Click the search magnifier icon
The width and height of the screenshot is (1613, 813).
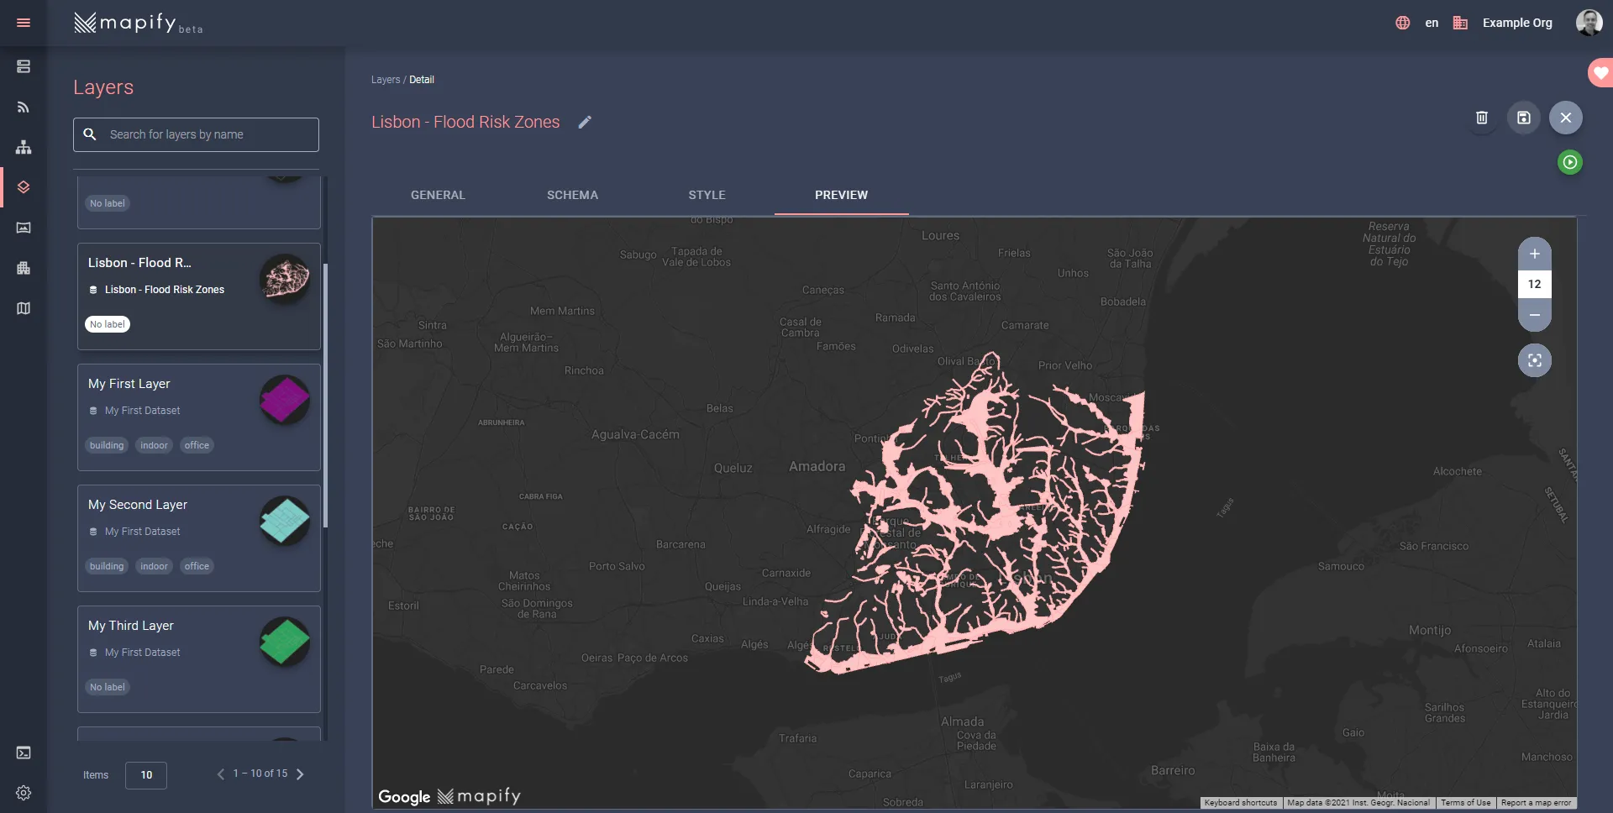(90, 134)
